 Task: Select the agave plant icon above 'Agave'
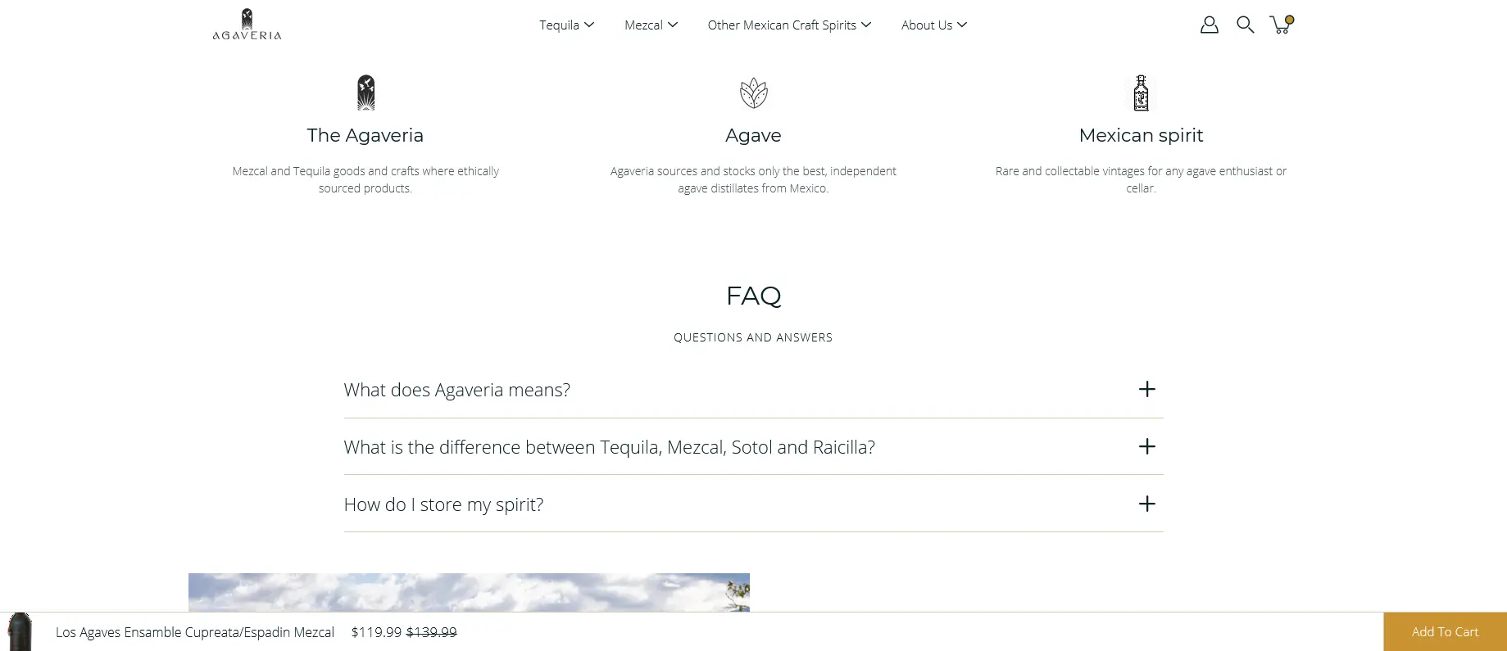[x=752, y=93]
